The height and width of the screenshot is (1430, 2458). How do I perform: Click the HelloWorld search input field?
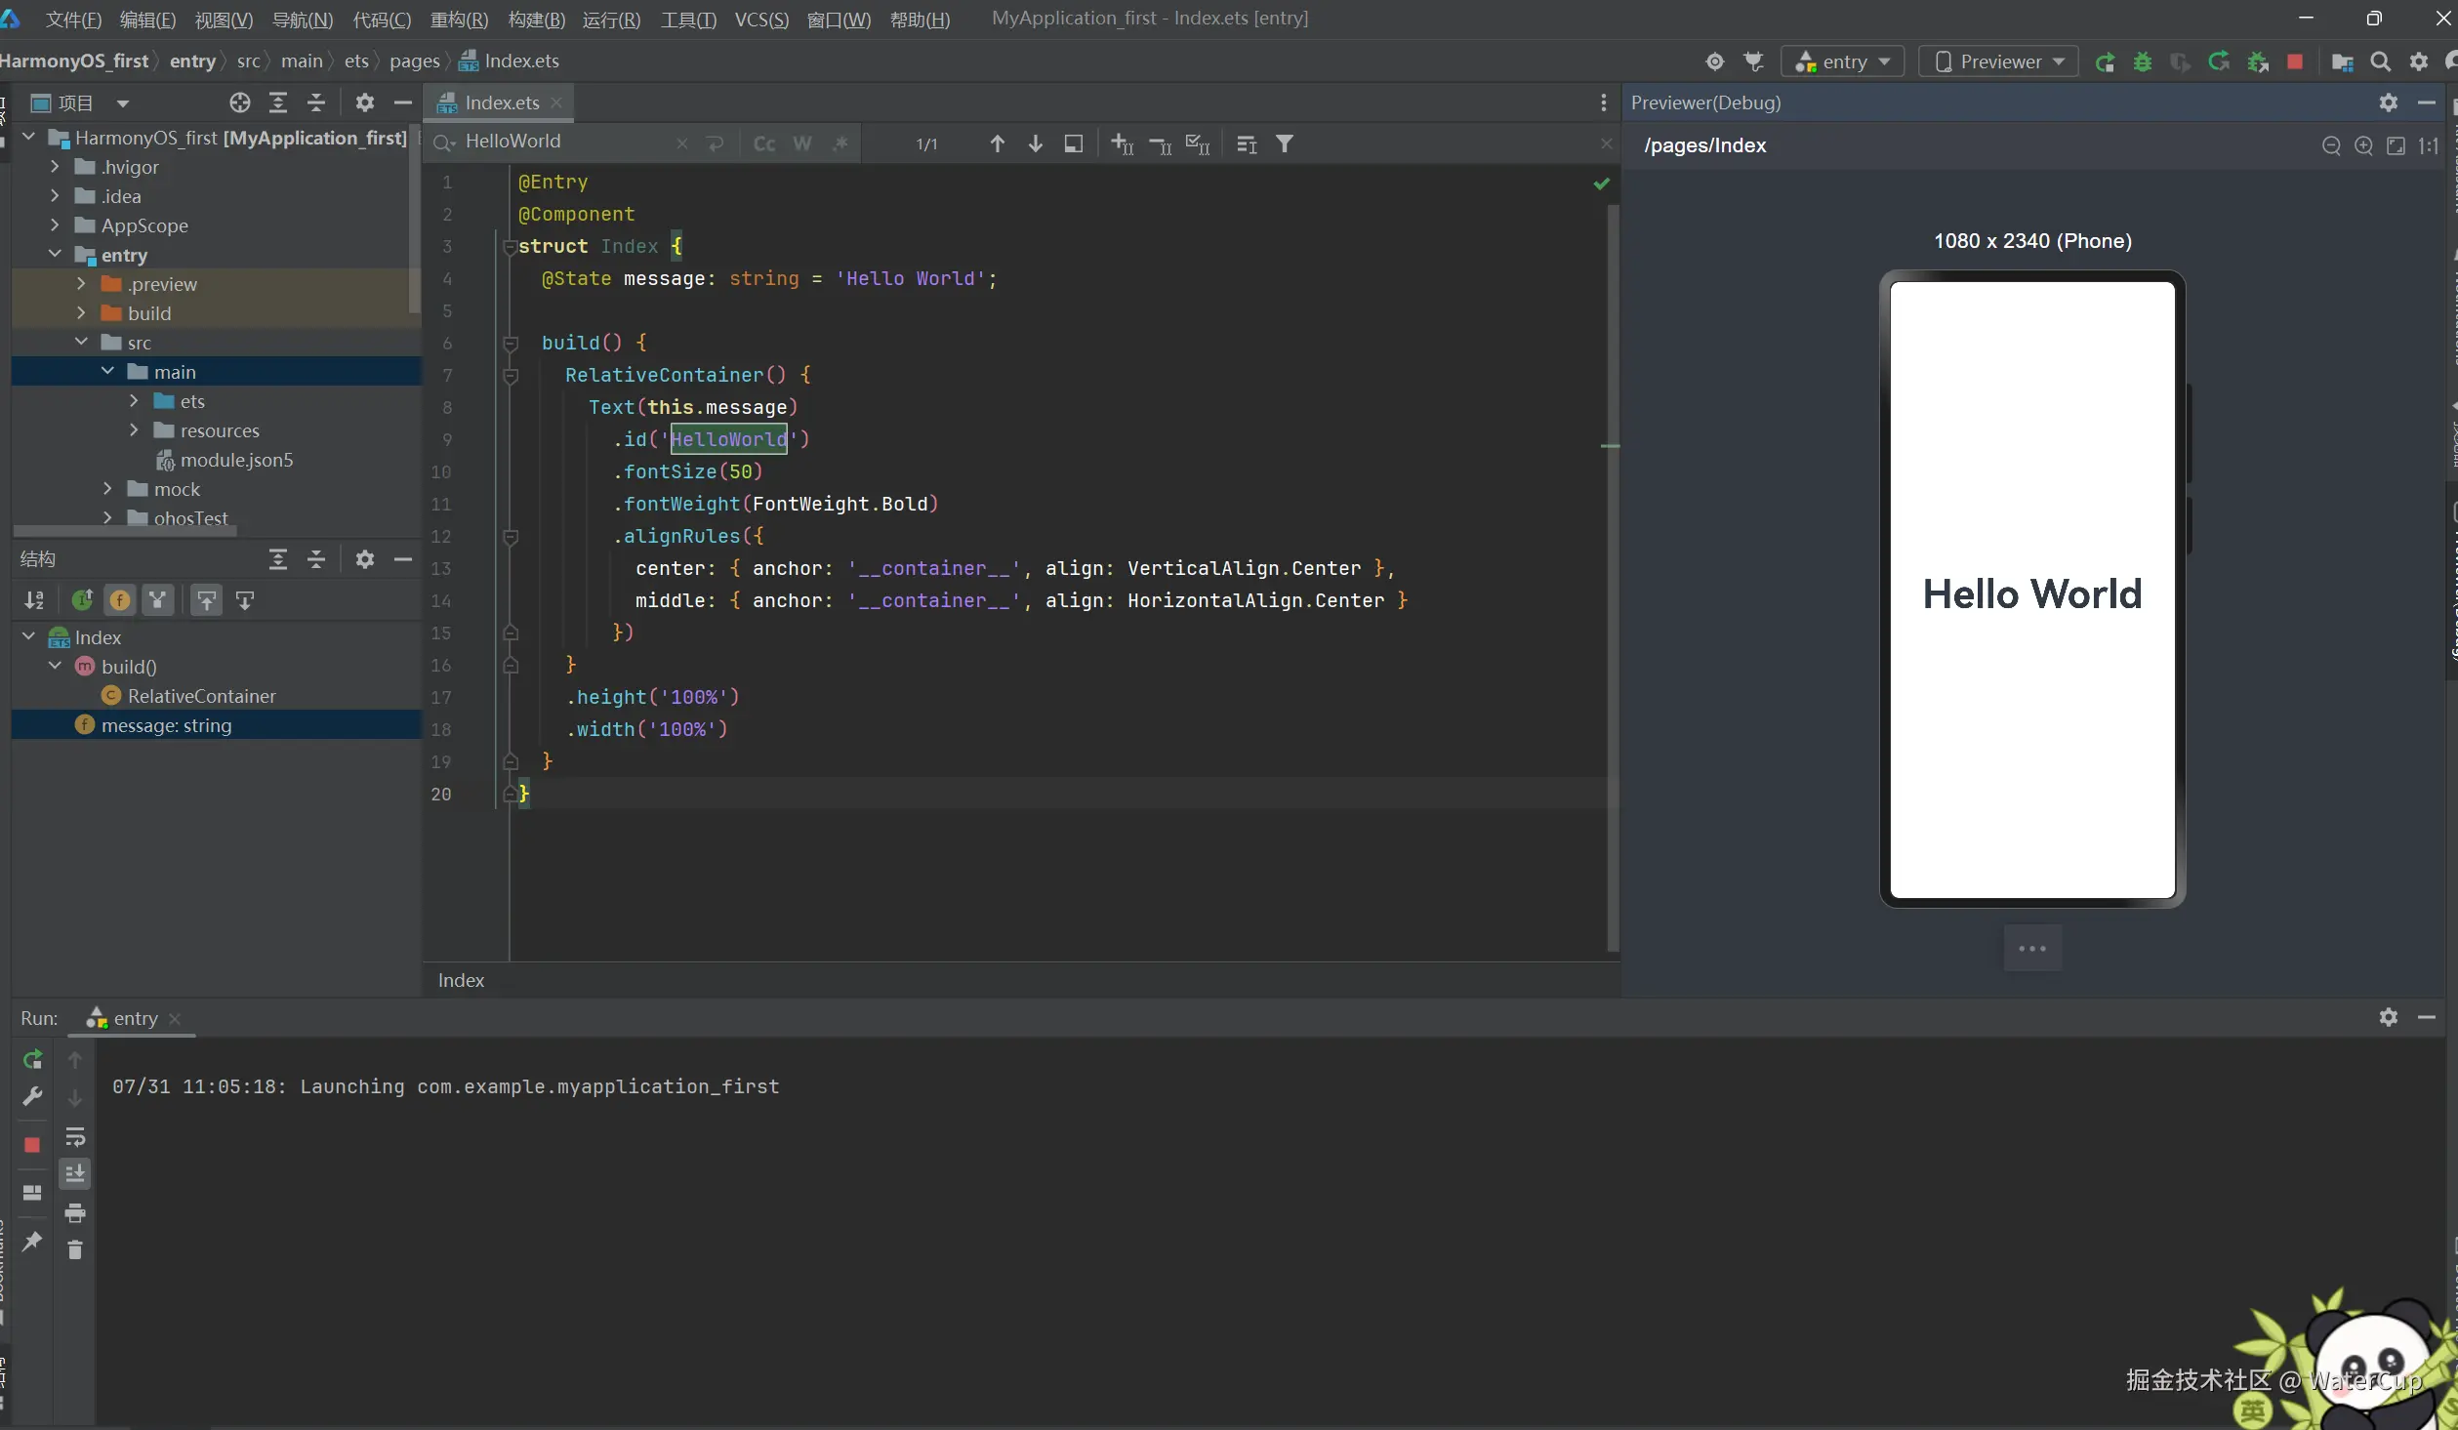(x=566, y=142)
